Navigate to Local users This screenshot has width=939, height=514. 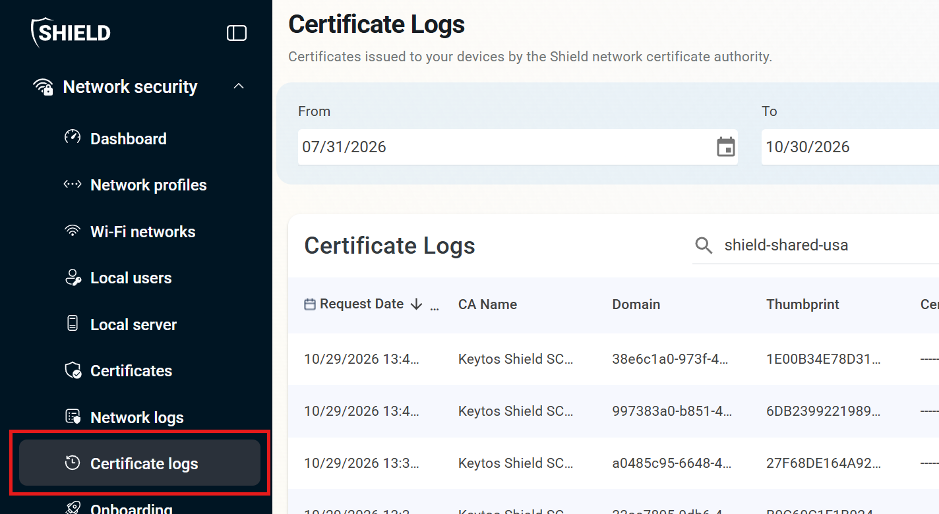click(131, 278)
